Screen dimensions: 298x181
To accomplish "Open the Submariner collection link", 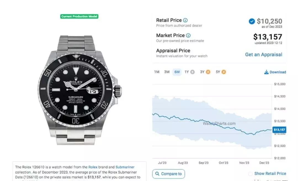I will pyautogui.click(x=125, y=167).
